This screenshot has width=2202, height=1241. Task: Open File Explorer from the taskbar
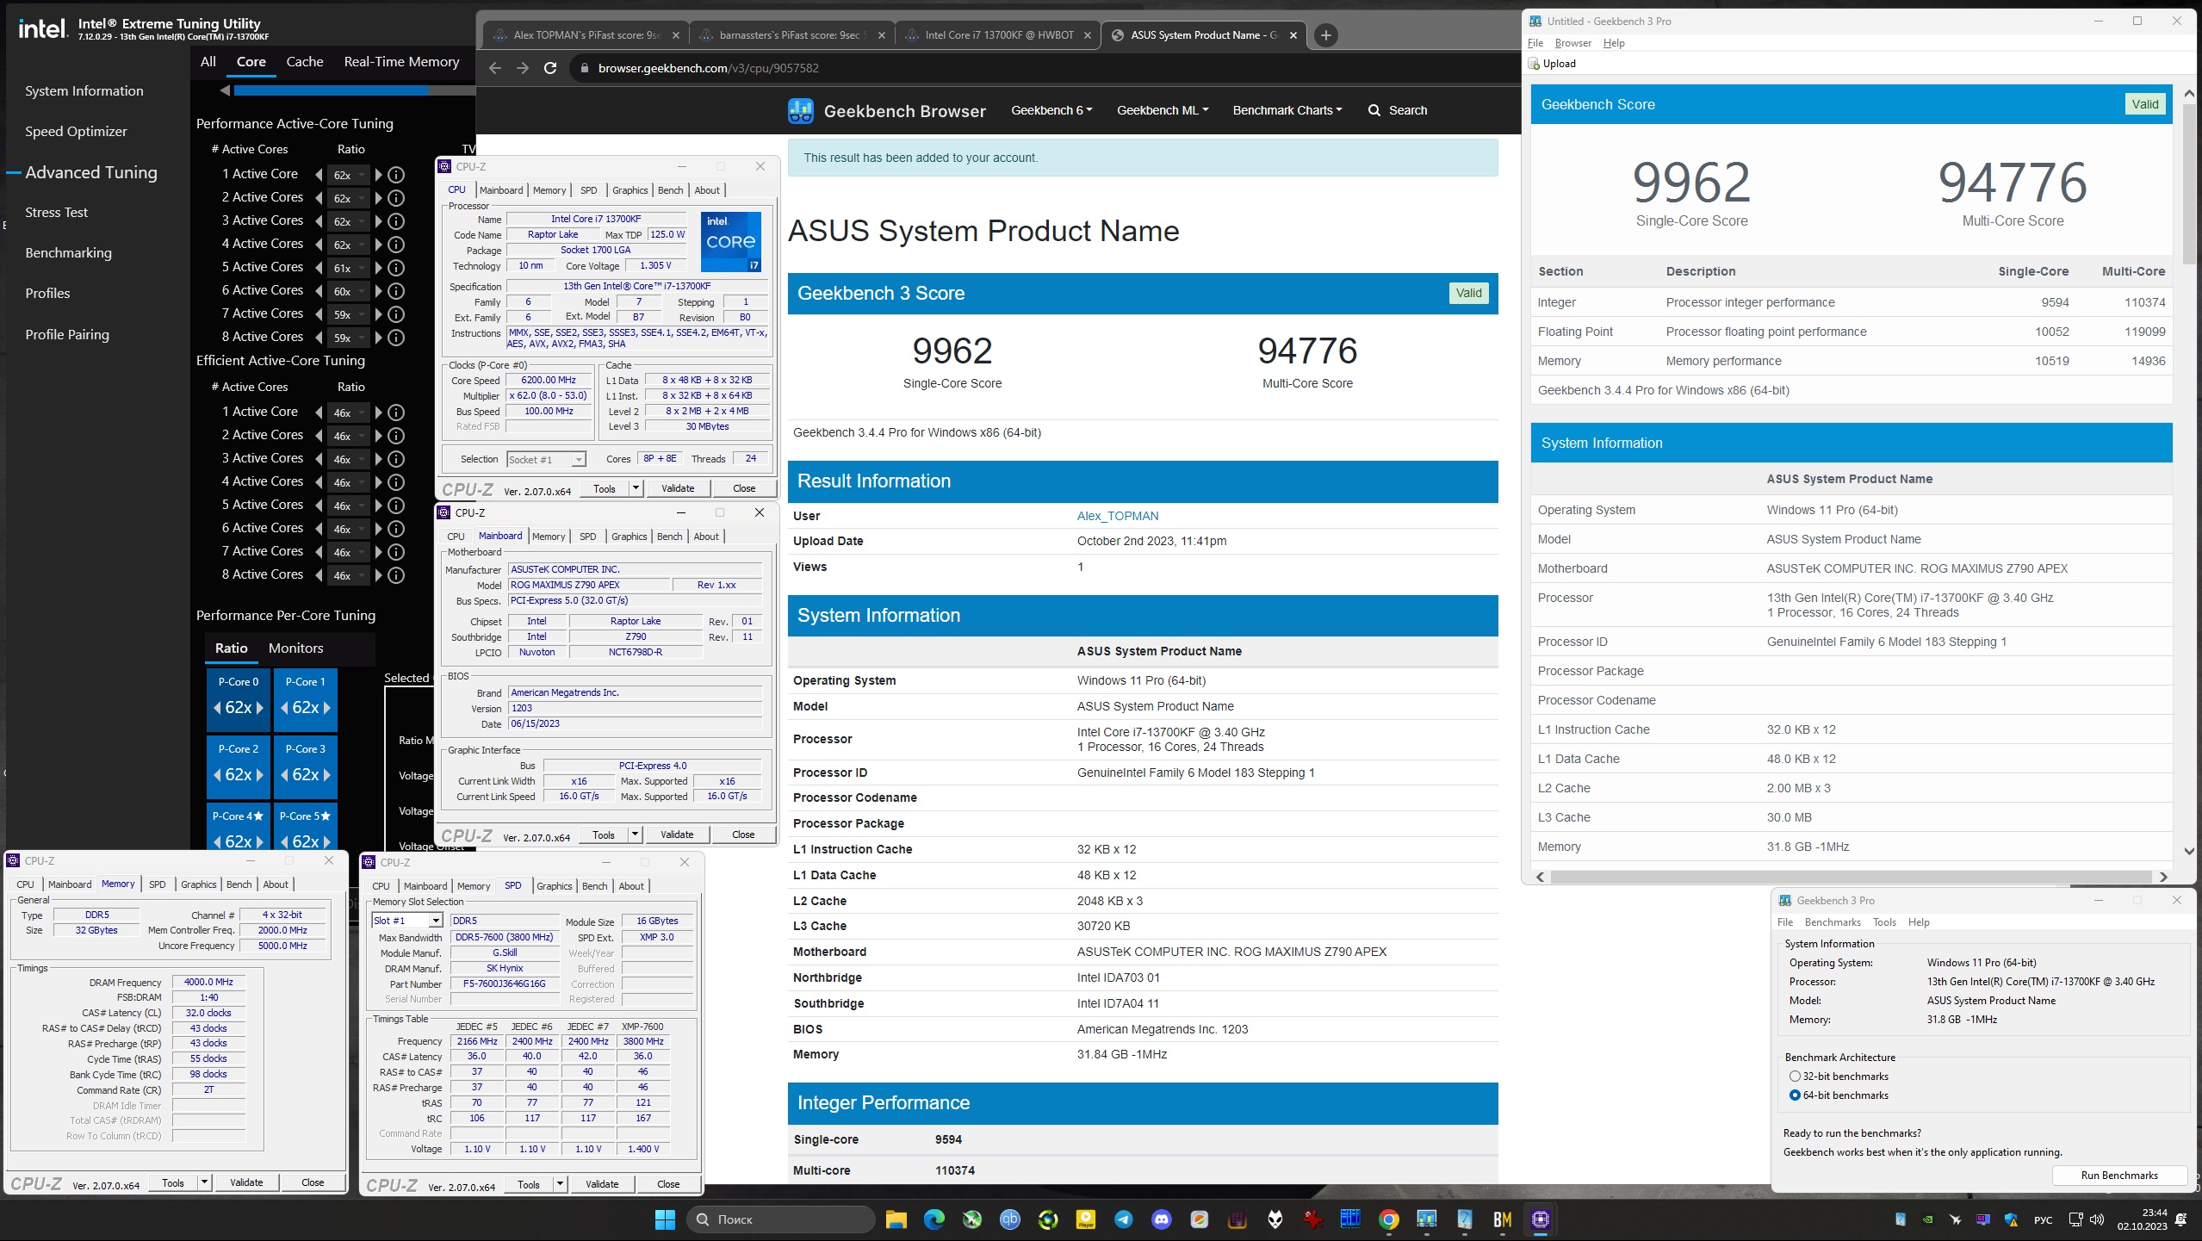pyautogui.click(x=896, y=1219)
